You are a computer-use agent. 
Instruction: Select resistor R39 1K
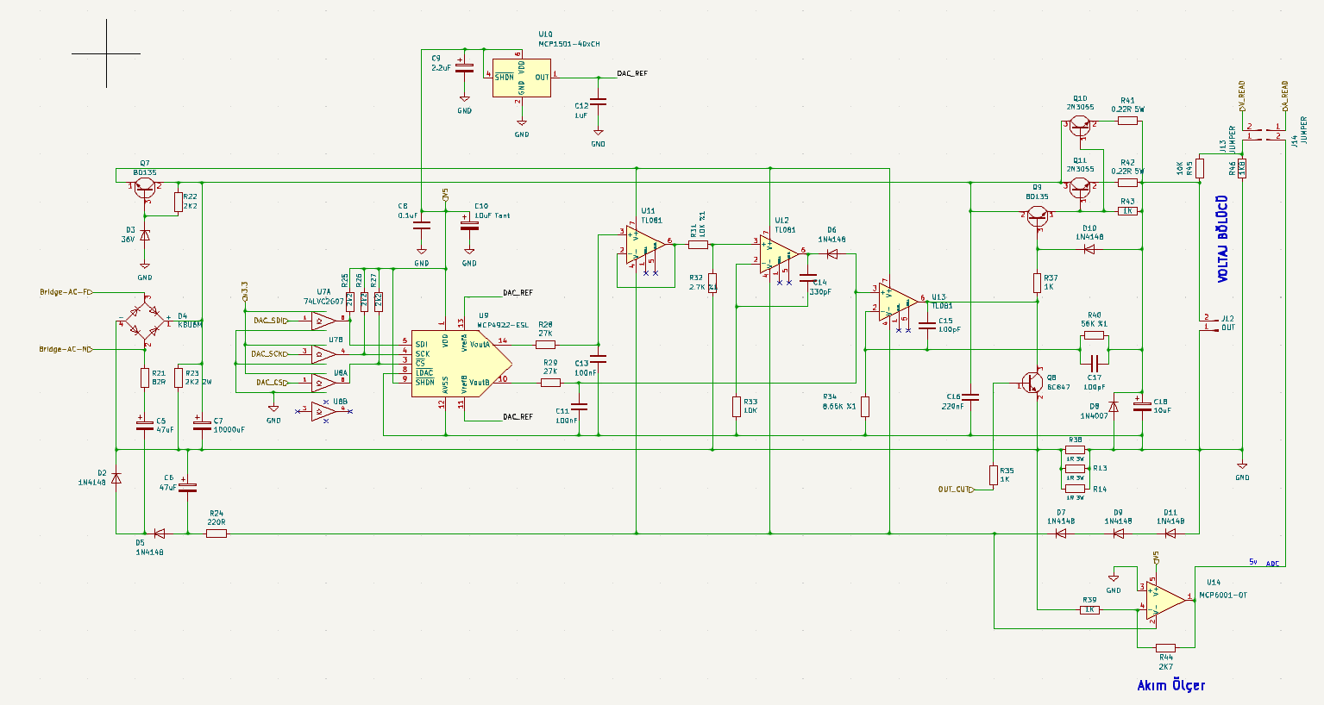coord(1089,610)
